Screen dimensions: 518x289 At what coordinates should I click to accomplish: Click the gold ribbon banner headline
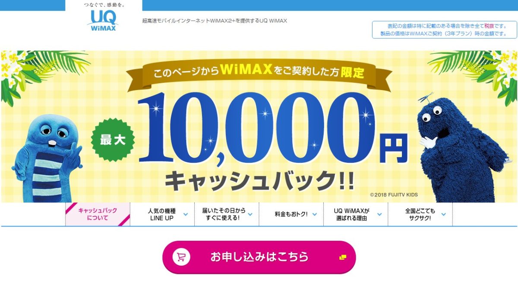point(260,72)
